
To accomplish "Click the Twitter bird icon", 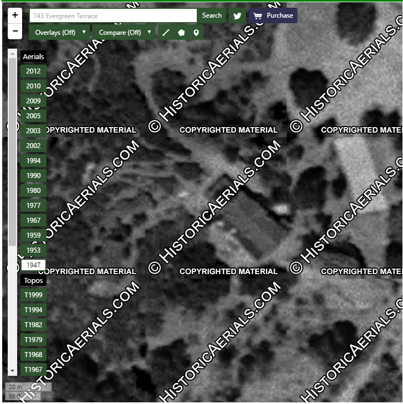I will coord(237,16).
